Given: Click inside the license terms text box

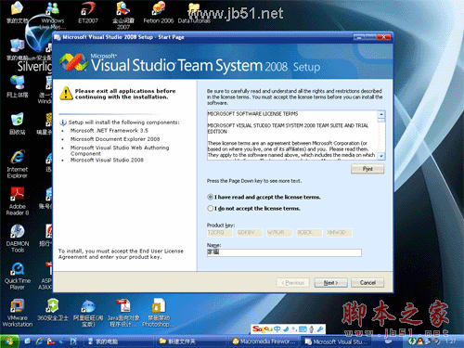Looking at the screenshot, I should point(292,135).
